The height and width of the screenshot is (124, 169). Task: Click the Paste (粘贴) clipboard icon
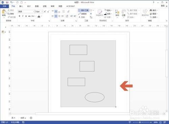(4, 12)
